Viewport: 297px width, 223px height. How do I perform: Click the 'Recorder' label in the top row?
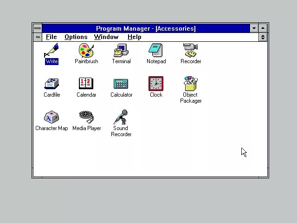pos(191,61)
